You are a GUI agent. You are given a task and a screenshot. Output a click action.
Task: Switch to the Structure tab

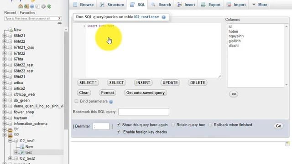click(x=112, y=5)
